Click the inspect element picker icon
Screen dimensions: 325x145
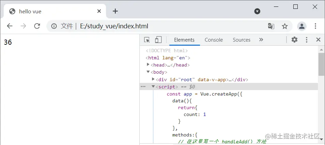click(x=147, y=40)
